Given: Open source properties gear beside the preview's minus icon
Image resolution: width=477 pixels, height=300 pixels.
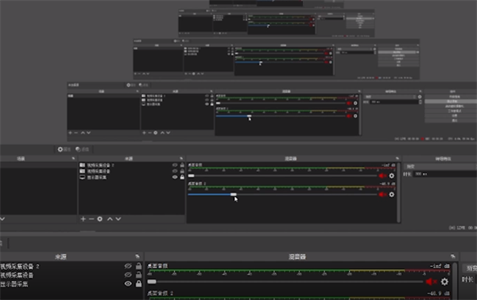Looking at the screenshot, I should [x=100, y=219].
